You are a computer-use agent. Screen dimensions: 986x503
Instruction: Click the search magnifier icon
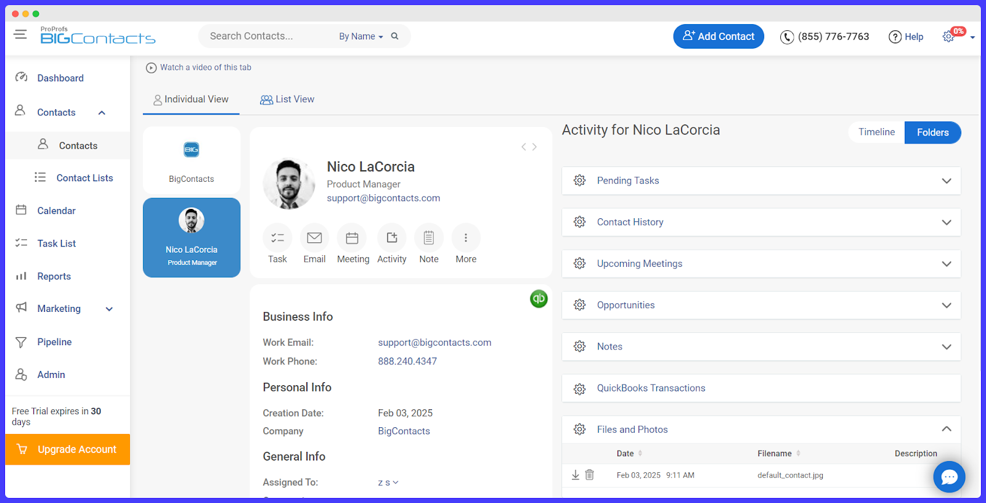(394, 36)
